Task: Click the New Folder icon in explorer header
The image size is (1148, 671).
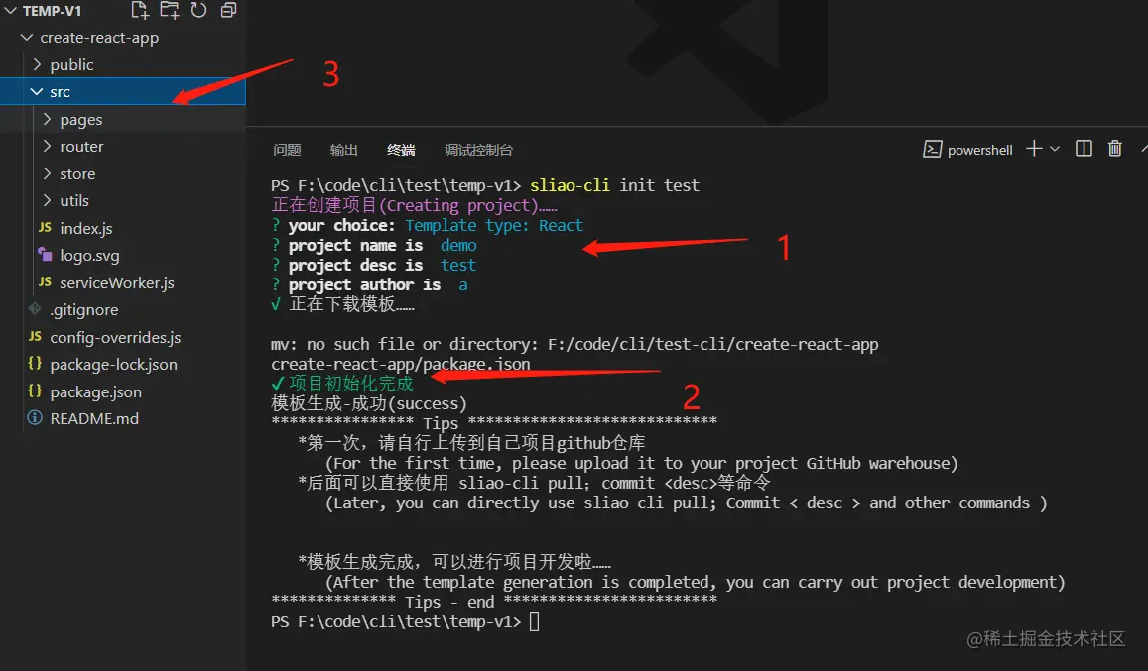Action: [x=169, y=10]
